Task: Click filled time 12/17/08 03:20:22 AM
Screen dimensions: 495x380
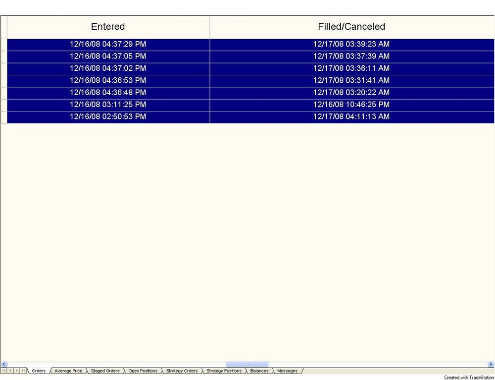Action: [351, 93]
